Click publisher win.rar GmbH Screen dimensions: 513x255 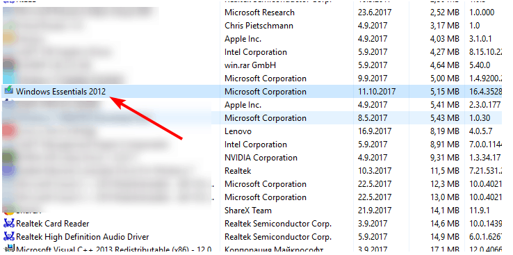(250, 65)
